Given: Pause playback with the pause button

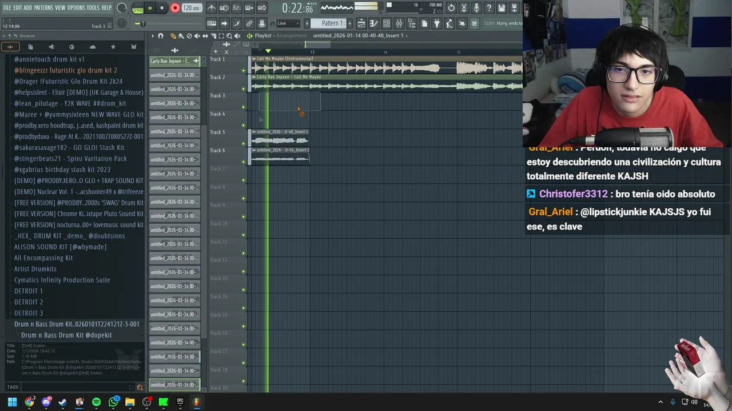Looking at the screenshot, I should [150, 8].
